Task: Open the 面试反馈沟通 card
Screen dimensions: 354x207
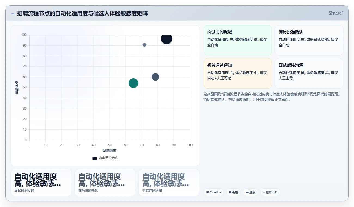Action: [x=309, y=73]
